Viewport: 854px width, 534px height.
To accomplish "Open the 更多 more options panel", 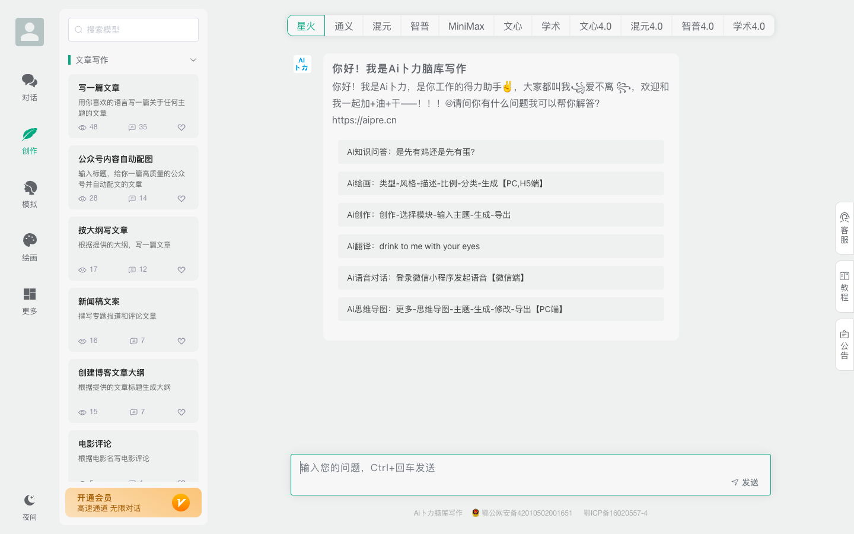I will (29, 300).
